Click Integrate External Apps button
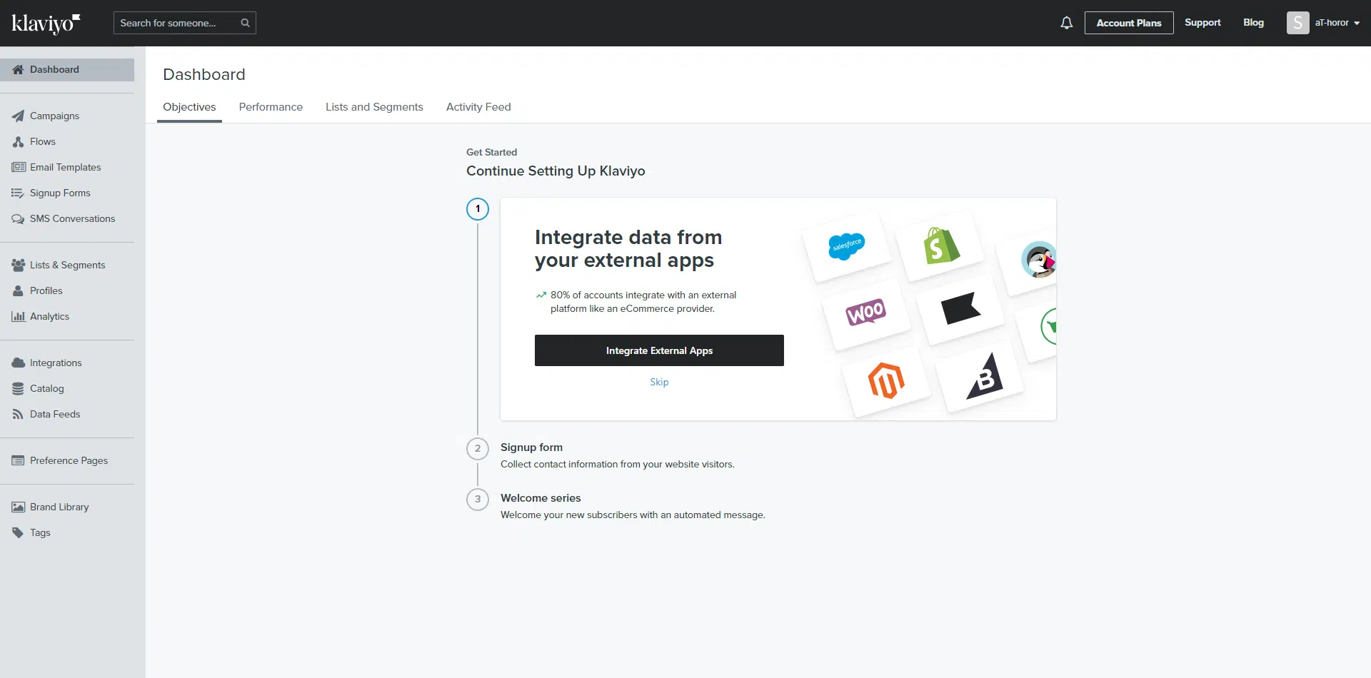 point(659,350)
